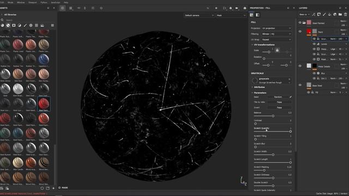Open the Viewport menu
Viewport: 349px width, 196px height.
tap(33, 2)
